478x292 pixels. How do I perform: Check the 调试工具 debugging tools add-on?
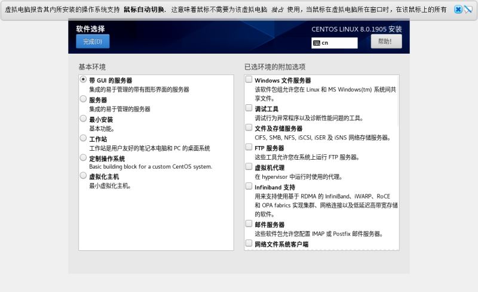tap(249, 108)
